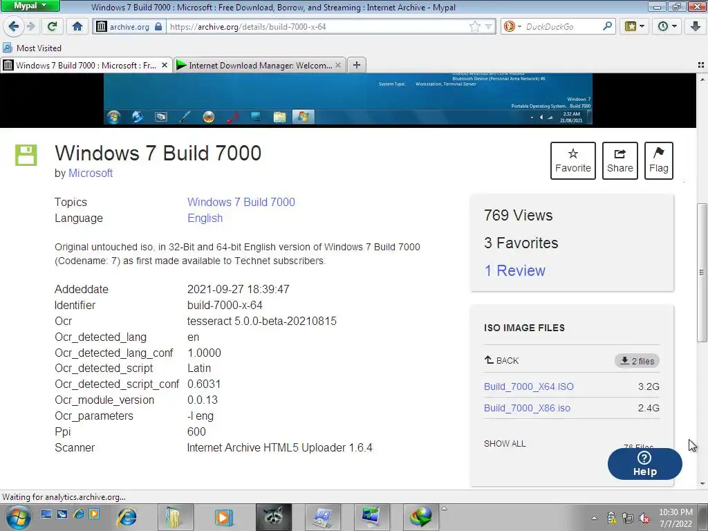Close the Internet Download Manager tab
This screenshot has height=531, width=708.
click(x=337, y=66)
